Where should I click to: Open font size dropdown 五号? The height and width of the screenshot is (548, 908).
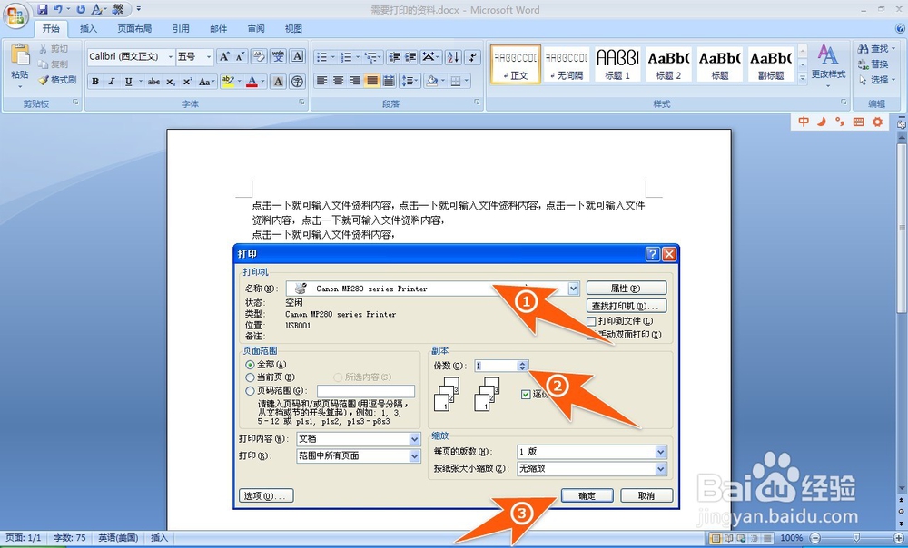(x=209, y=57)
